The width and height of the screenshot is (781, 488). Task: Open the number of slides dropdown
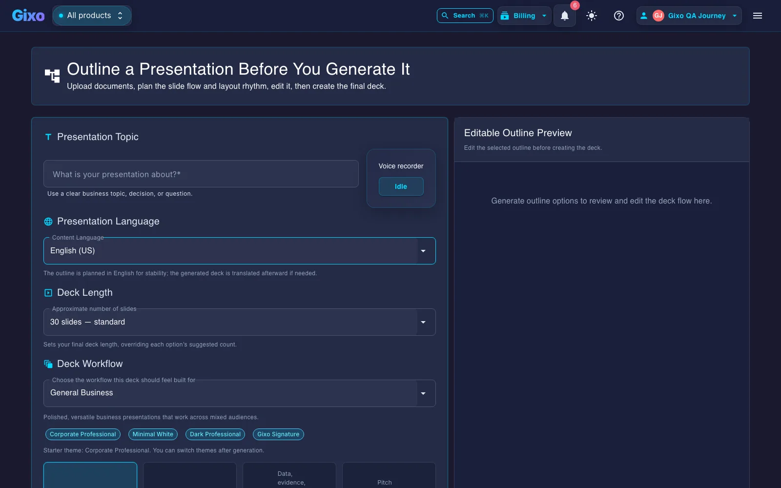[x=240, y=322]
